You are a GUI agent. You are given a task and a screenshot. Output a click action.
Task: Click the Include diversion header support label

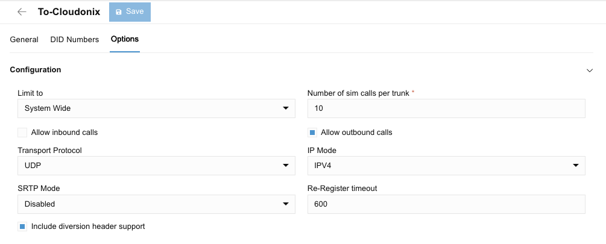coord(88,227)
